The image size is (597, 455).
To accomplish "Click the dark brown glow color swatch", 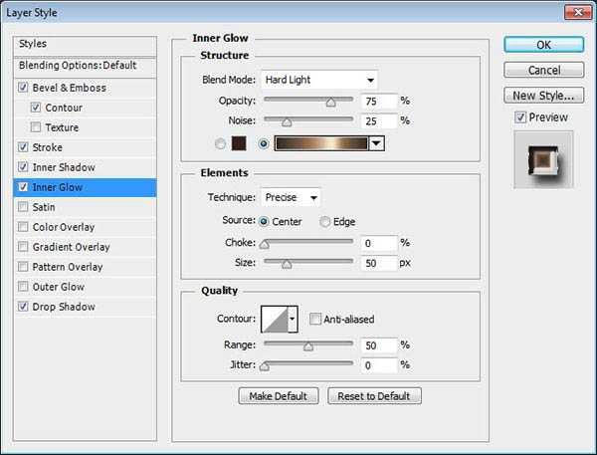I will (x=238, y=142).
